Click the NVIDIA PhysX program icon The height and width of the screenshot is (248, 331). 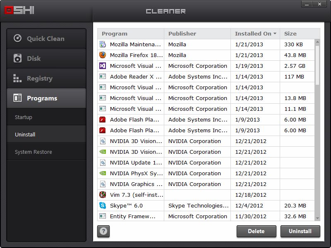(103, 173)
